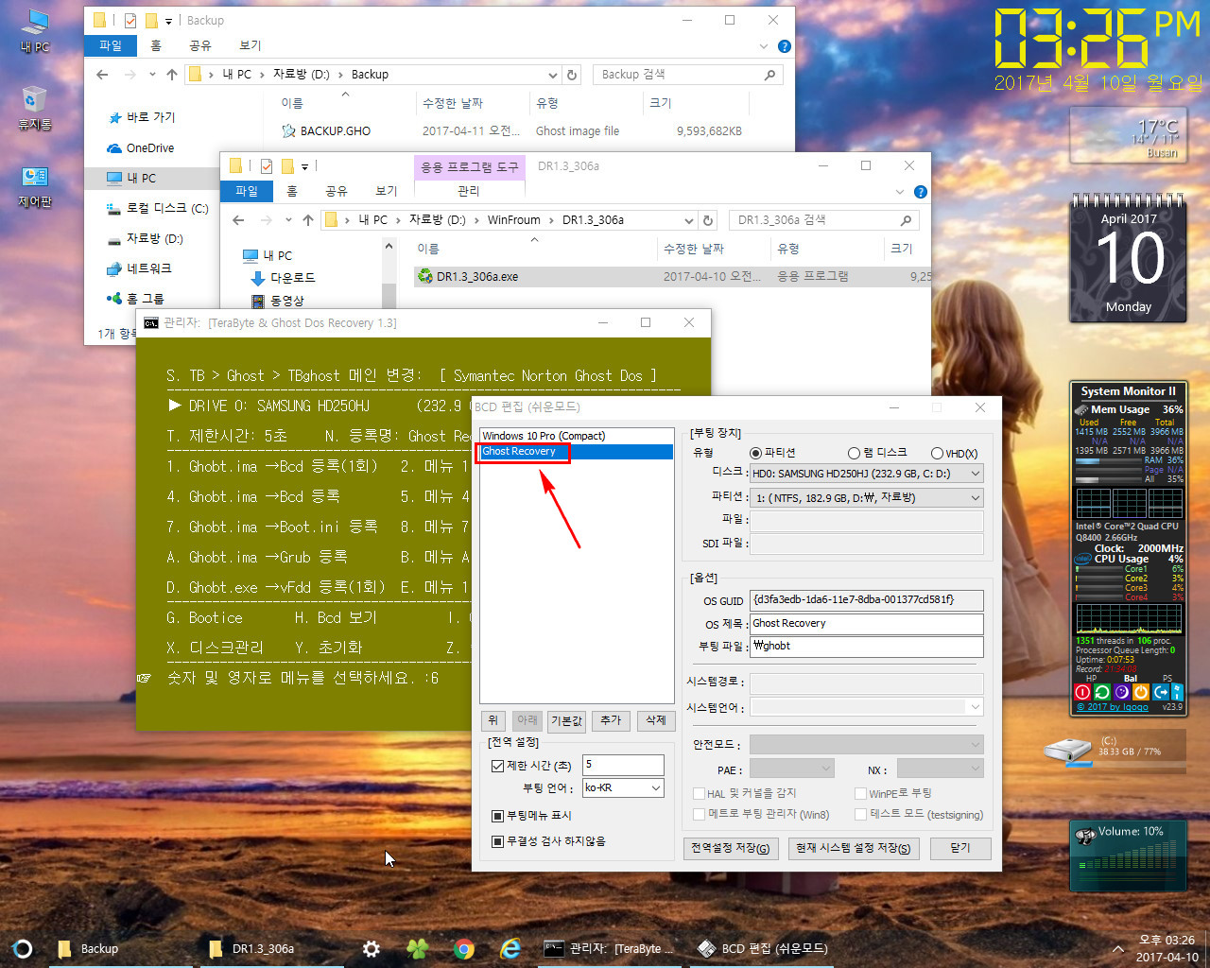Open the NX dropdown

pyautogui.click(x=940, y=769)
